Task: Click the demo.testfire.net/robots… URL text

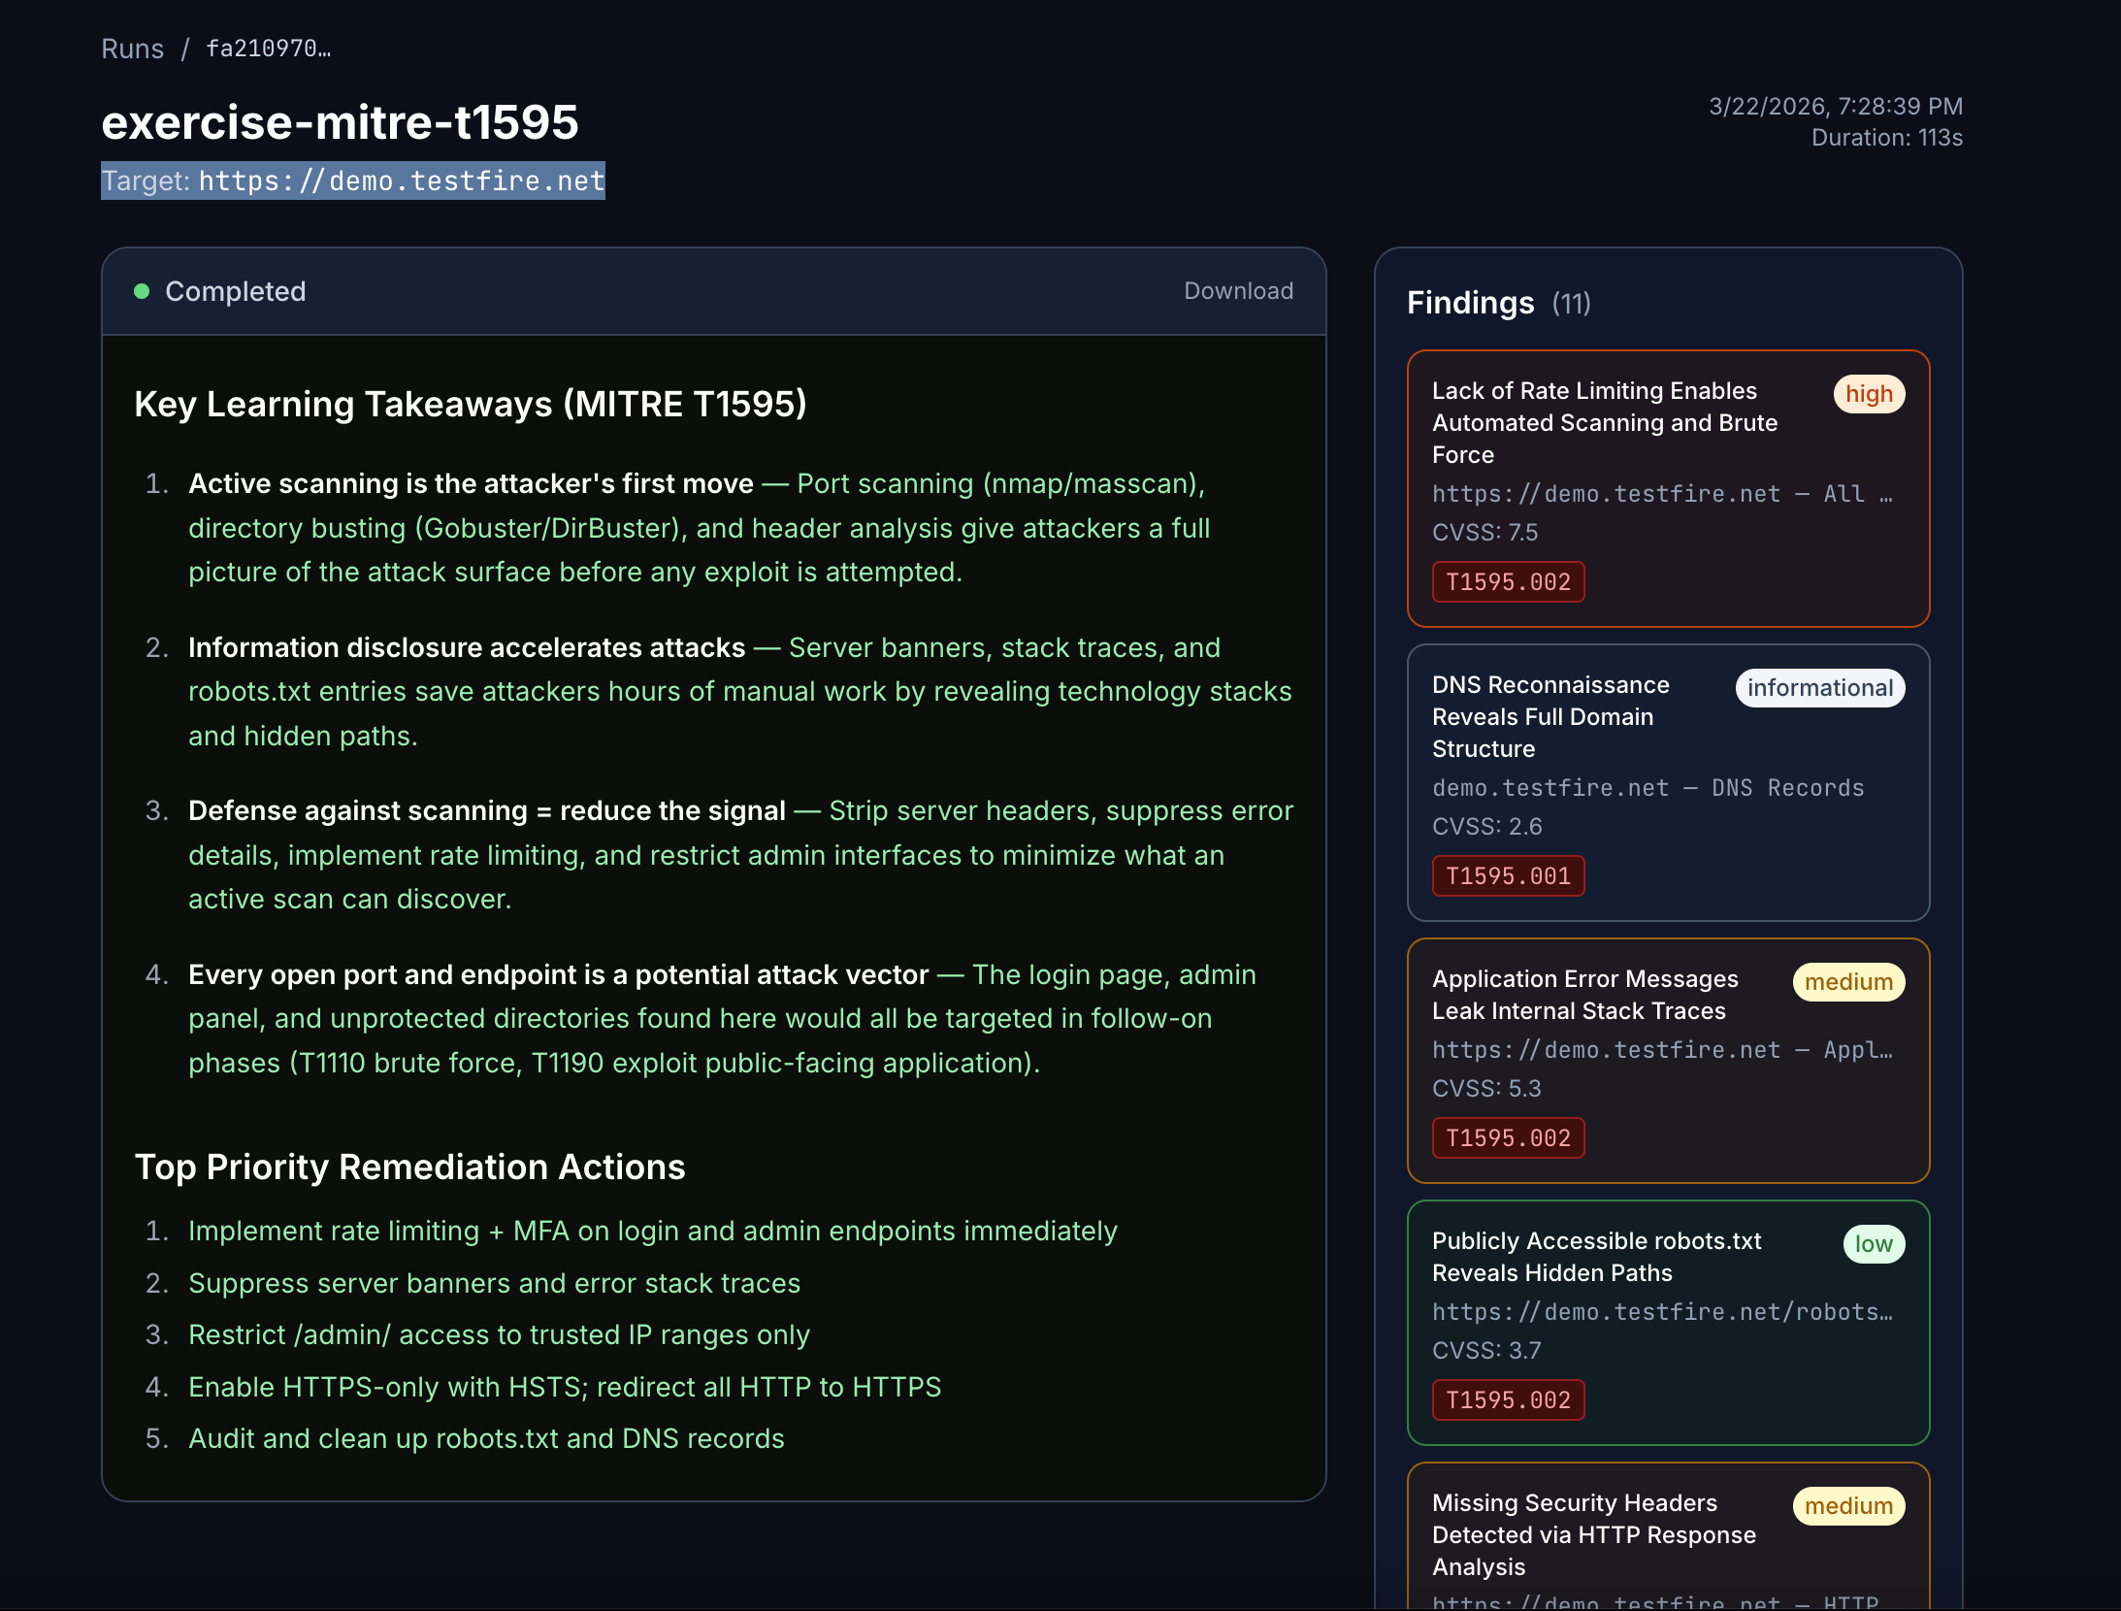Action: [x=1662, y=1312]
